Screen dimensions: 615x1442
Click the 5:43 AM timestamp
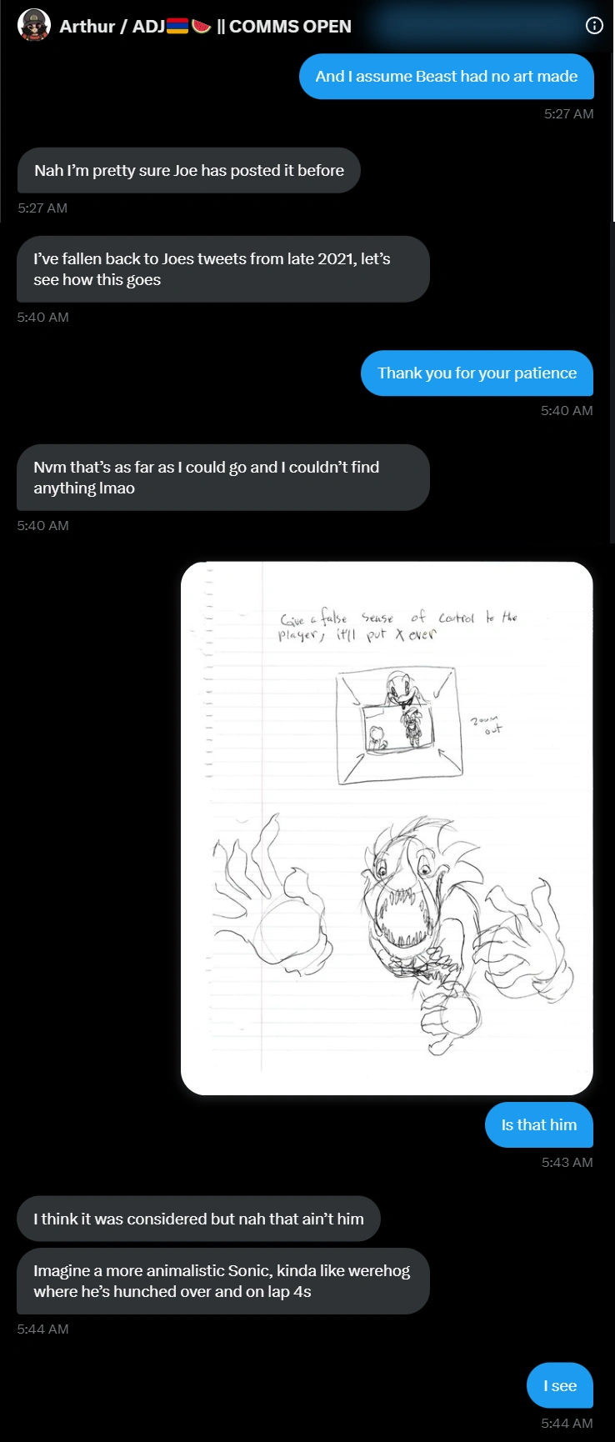click(x=567, y=1162)
